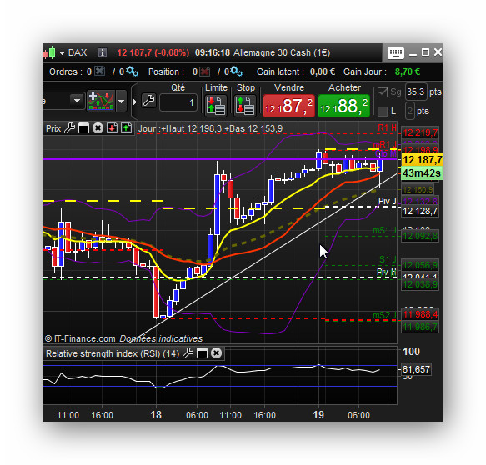Viewport: 486px width, 465px height.
Task: Place a Stop order icon
Action: (x=245, y=106)
